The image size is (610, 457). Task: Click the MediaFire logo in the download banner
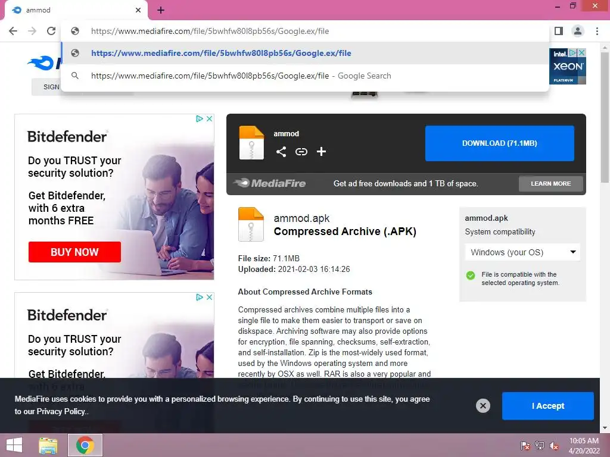(x=270, y=183)
